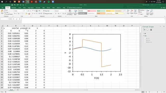The image size is (166, 93).
Task: Open the font size dropdown
Action: 26,11
